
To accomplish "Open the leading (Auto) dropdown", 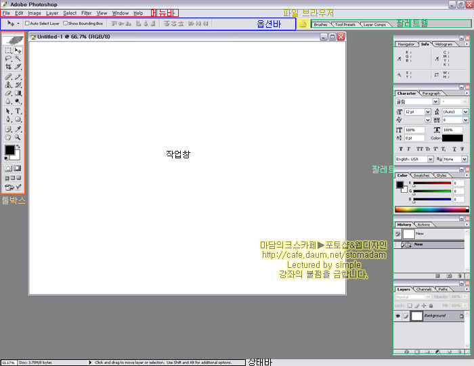I will (x=466, y=112).
